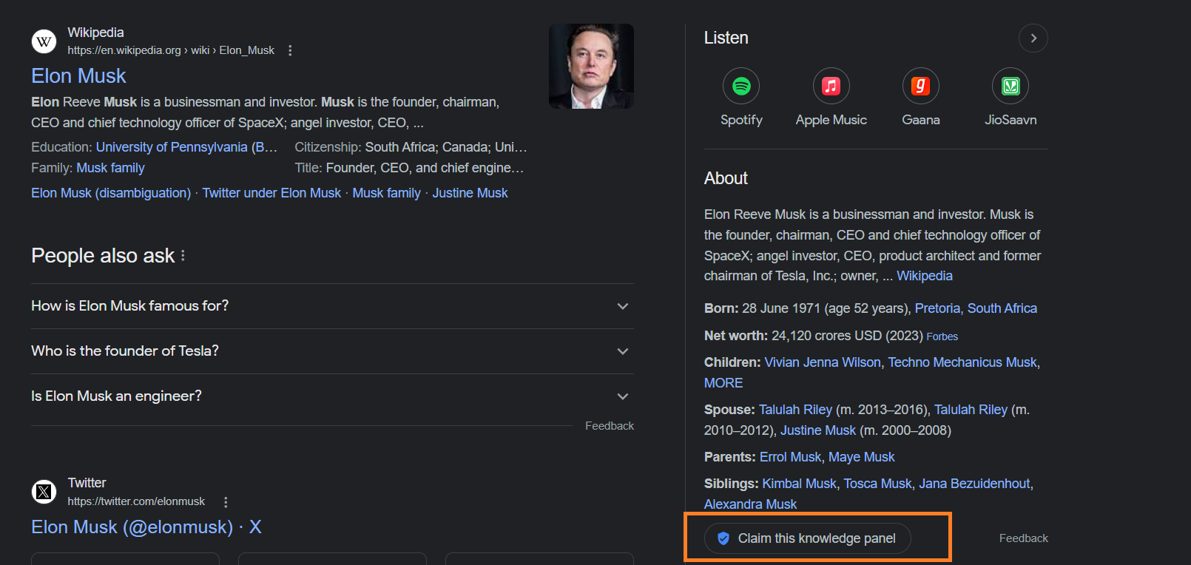Open more options for Wikipedia result
Image resolution: width=1191 pixels, height=565 pixels.
point(290,50)
